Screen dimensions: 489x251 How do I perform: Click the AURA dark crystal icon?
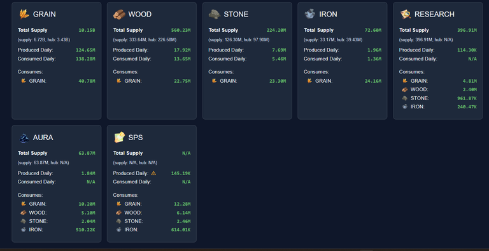pos(24,138)
